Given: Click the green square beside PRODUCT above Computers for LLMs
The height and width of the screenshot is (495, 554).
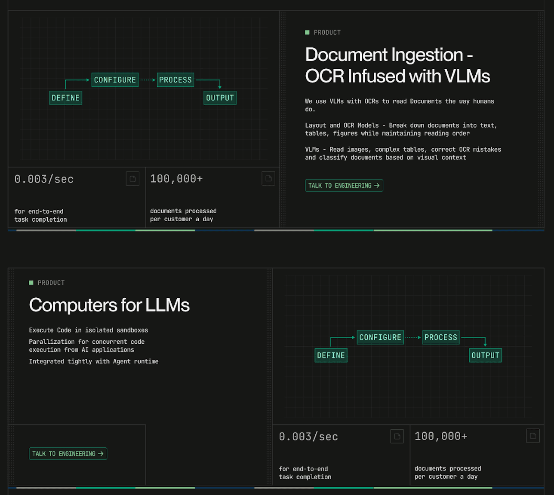Looking at the screenshot, I should pyautogui.click(x=31, y=283).
